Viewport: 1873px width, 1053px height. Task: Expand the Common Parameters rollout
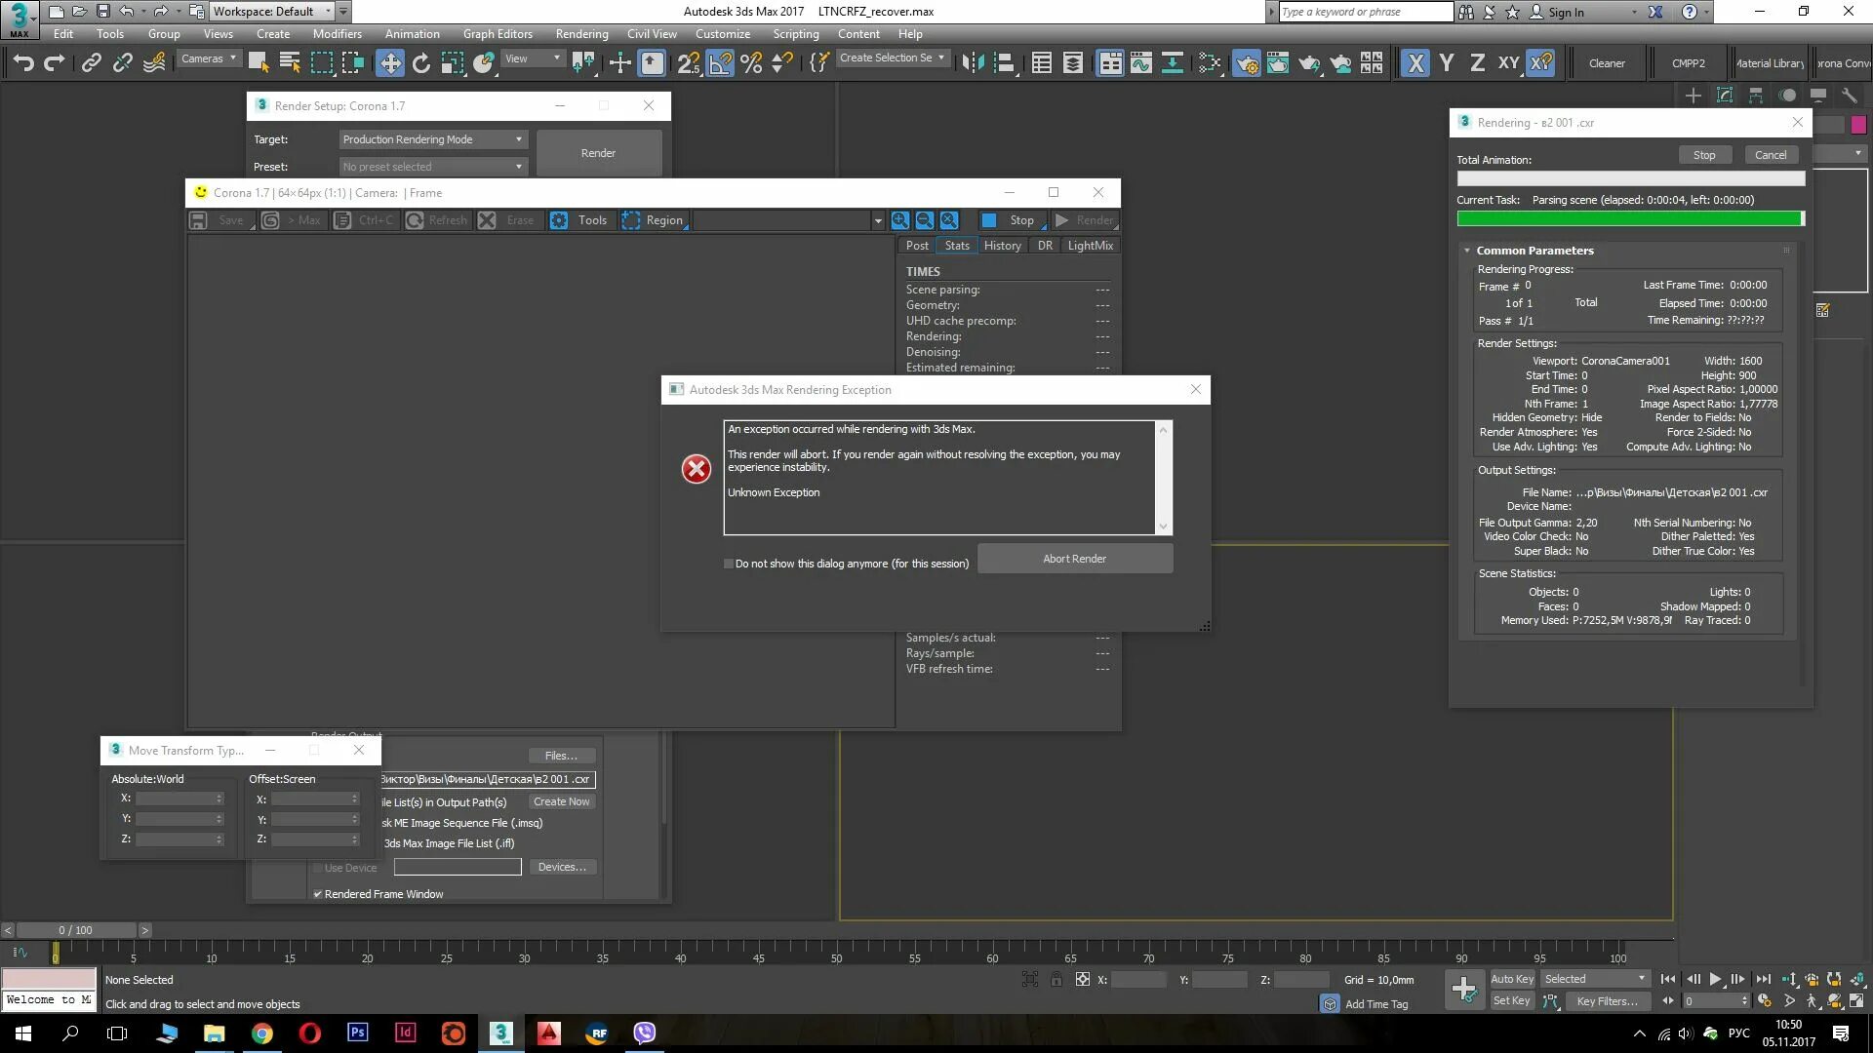tap(1534, 250)
